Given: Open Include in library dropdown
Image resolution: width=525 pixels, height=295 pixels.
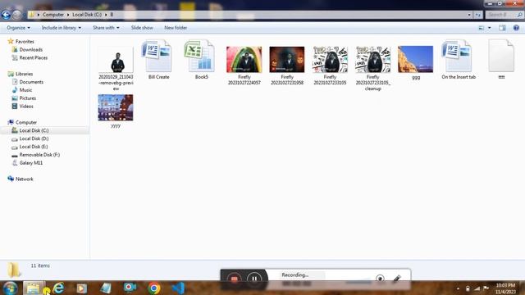Looking at the screenshot, I should click(62, 28).
